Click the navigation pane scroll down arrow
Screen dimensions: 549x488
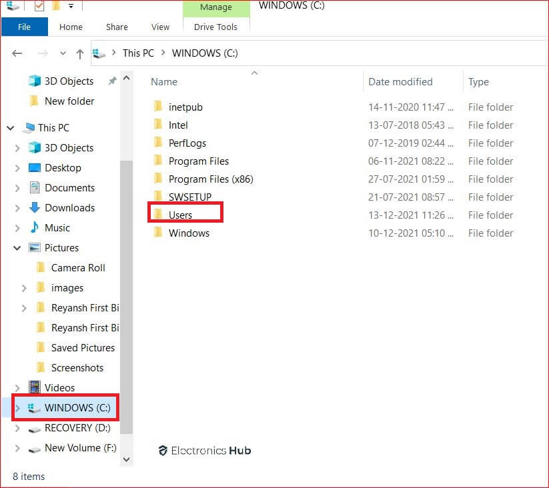[126, 459]
